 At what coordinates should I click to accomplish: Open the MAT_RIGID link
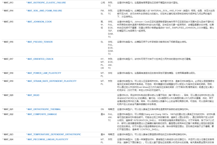(x=33, y=95)
